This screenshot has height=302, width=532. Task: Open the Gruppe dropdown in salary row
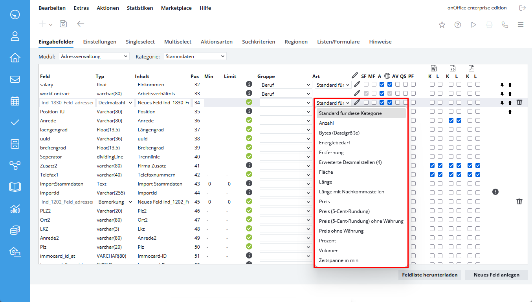click(286, 85)
